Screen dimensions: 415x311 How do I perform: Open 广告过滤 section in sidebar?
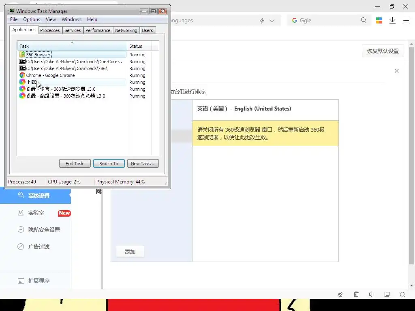coord(36,247)
